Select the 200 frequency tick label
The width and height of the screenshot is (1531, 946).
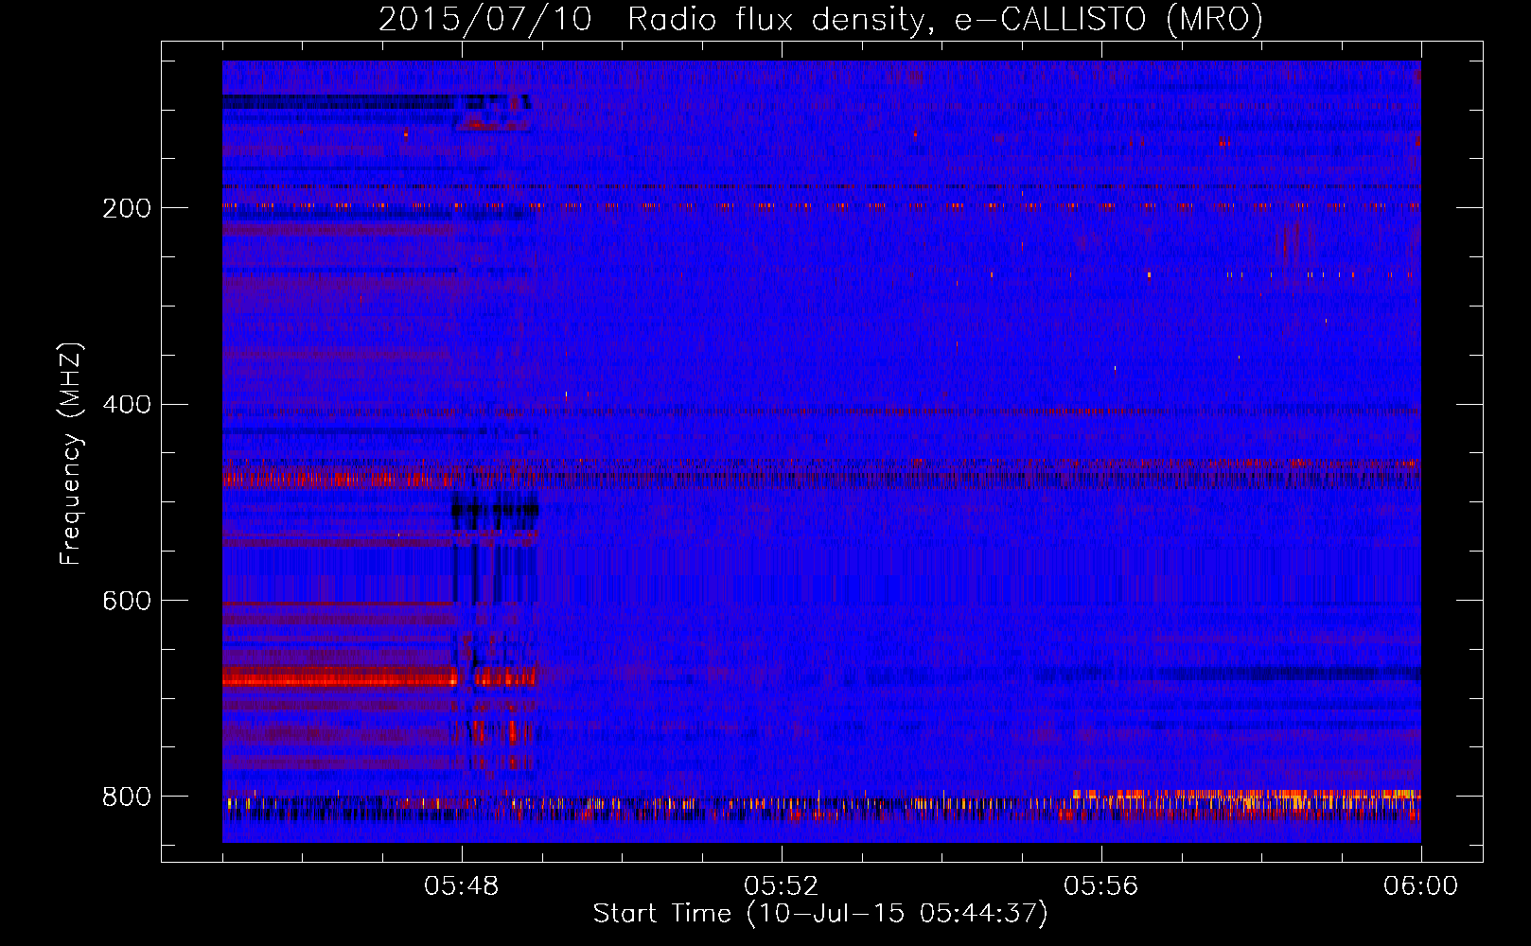click(127, 208)
